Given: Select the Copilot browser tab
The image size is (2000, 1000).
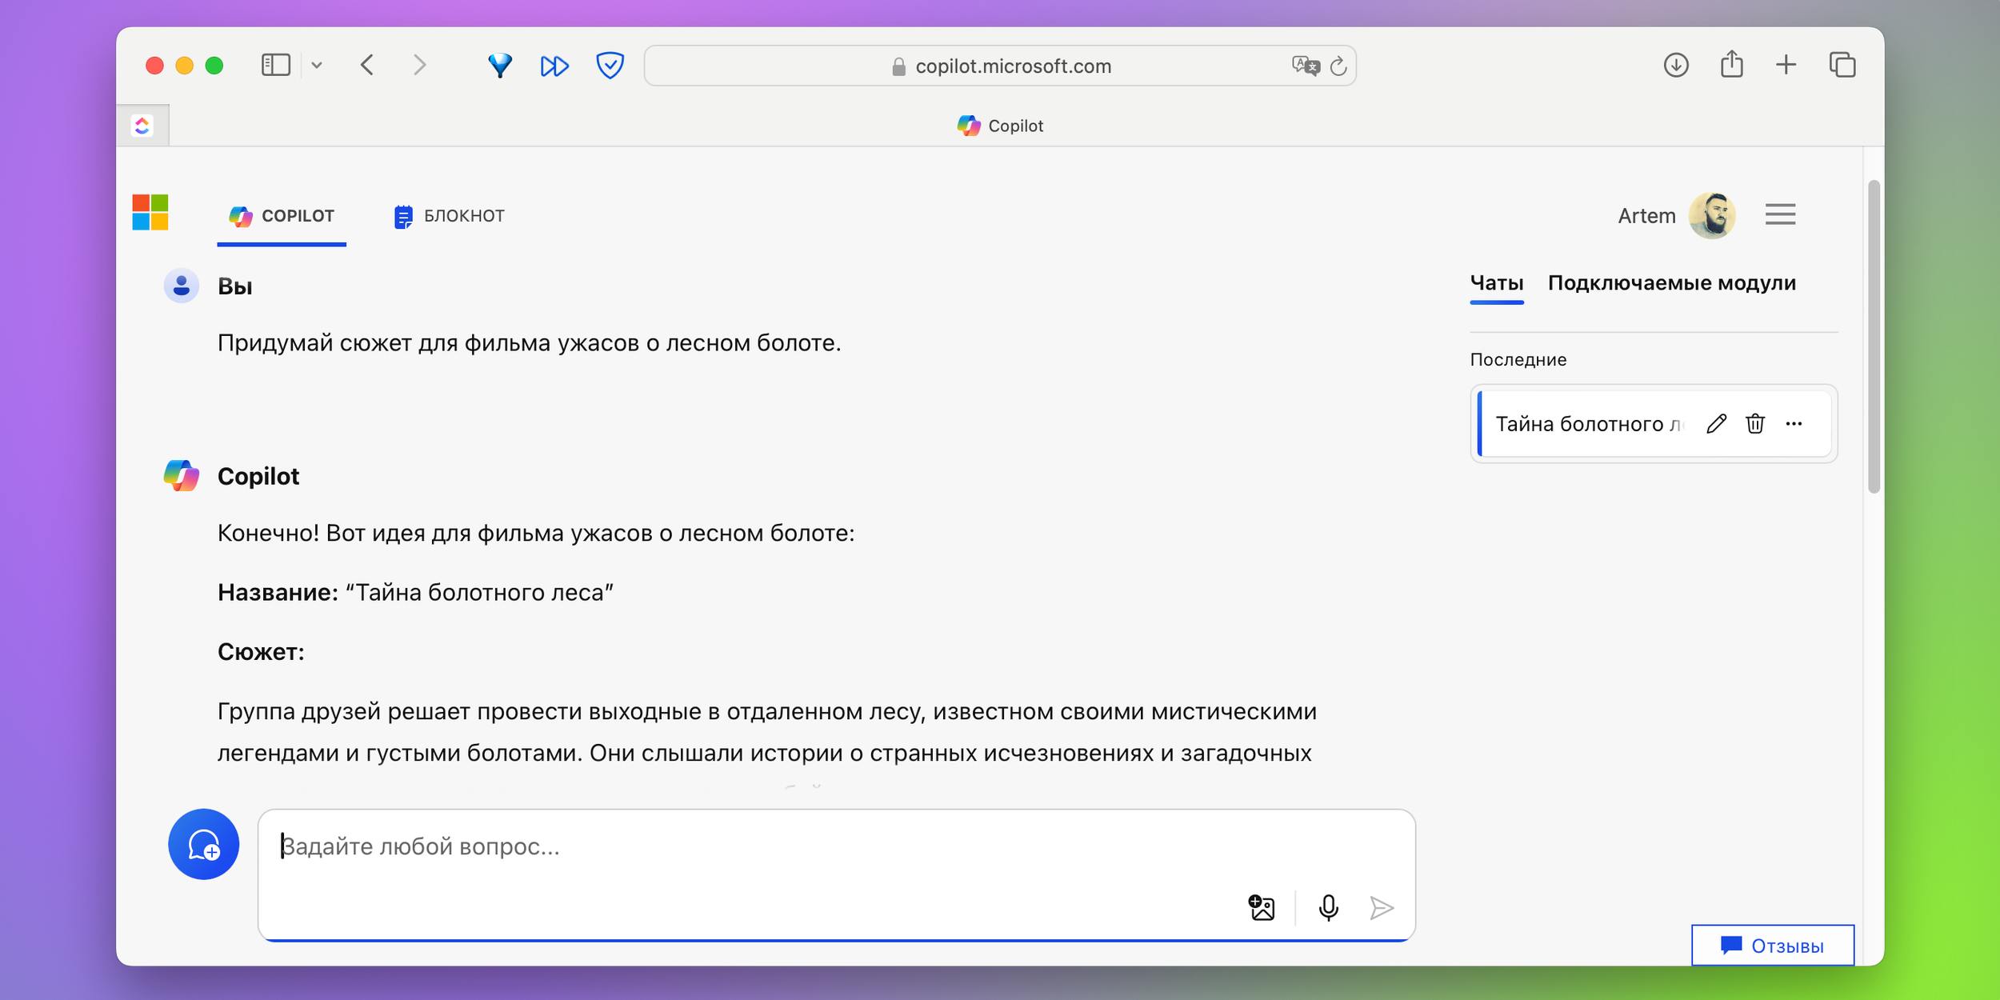Looking at the screenshot, I should pos(1000,126).
